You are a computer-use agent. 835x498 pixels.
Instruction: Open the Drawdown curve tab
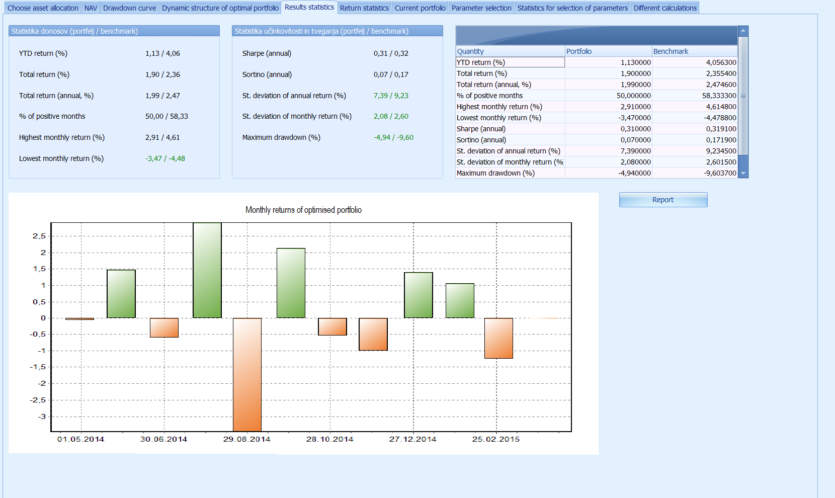click(129, 8)
